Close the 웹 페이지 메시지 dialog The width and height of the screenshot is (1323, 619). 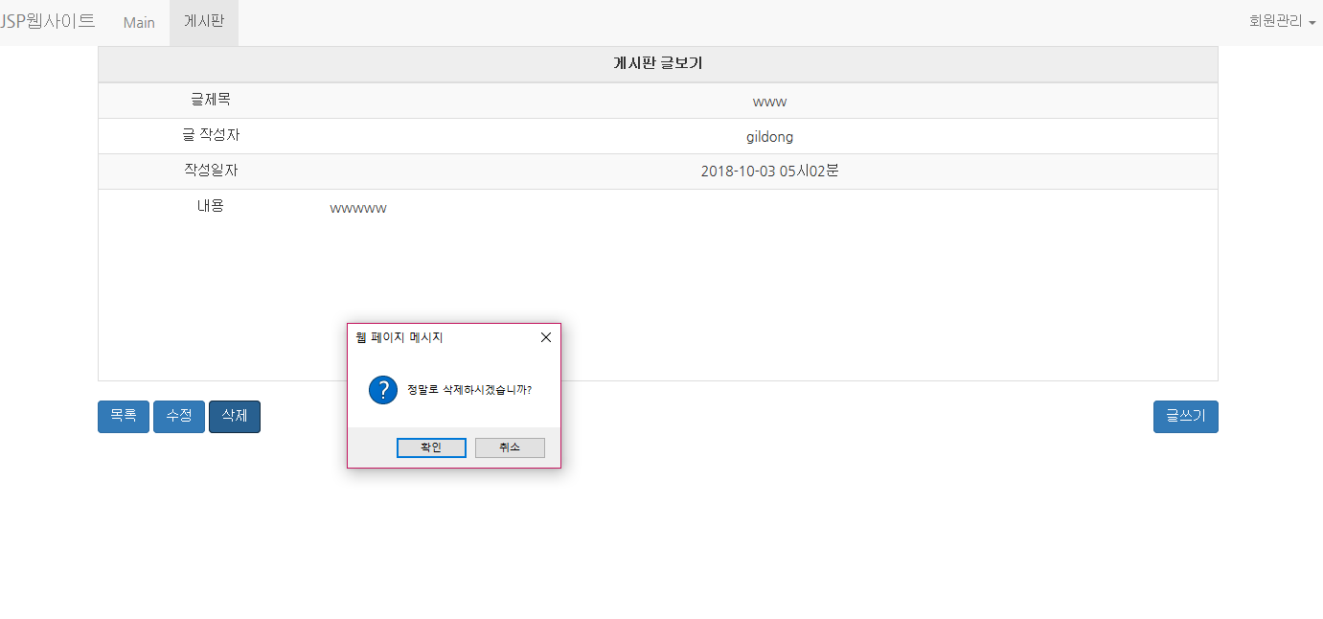coord(546,337)
